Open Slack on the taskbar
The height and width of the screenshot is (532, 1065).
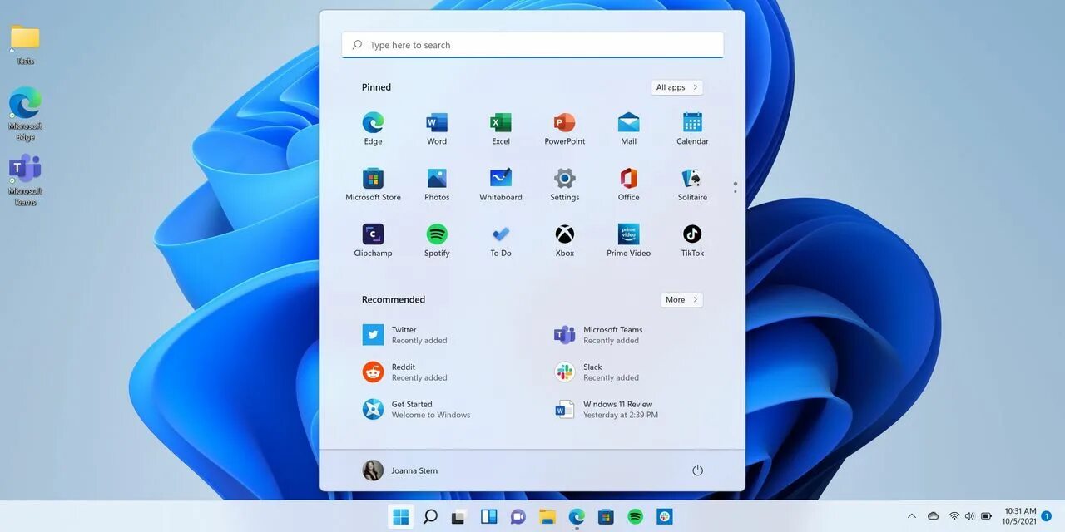pos(664,516)
